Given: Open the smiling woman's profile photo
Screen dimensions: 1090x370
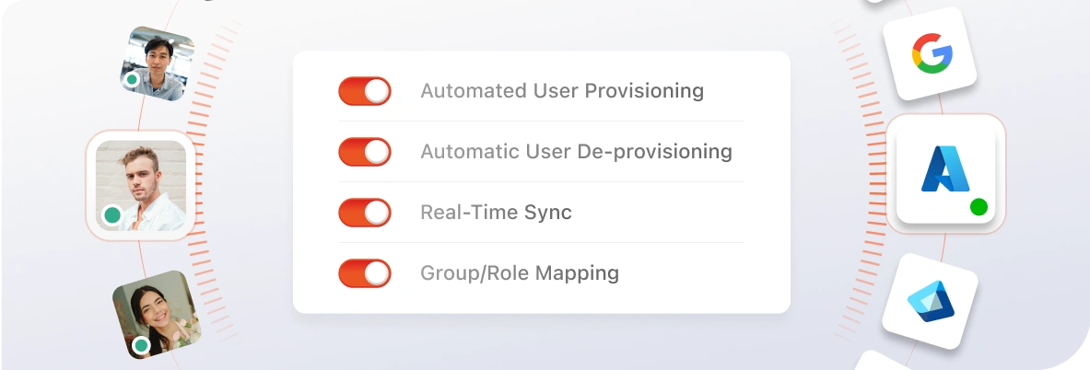Looking at the screenshot, I should 158,314.
